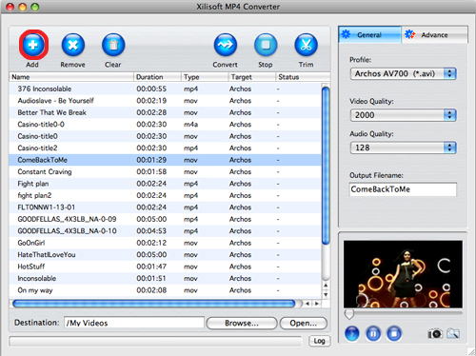The height and width of the screenshot is (356, 476).
Task: Click the Destination path field
Action: pos(134,323)
